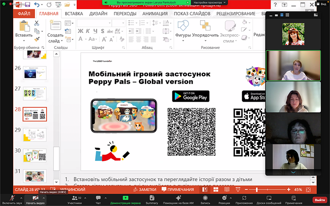The image size is (330, 206).
Task: Click the Создать слайд new slide button
Action: coord(55,31)
